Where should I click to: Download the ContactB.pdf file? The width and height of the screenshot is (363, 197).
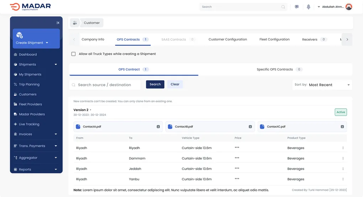click(250, 127)
